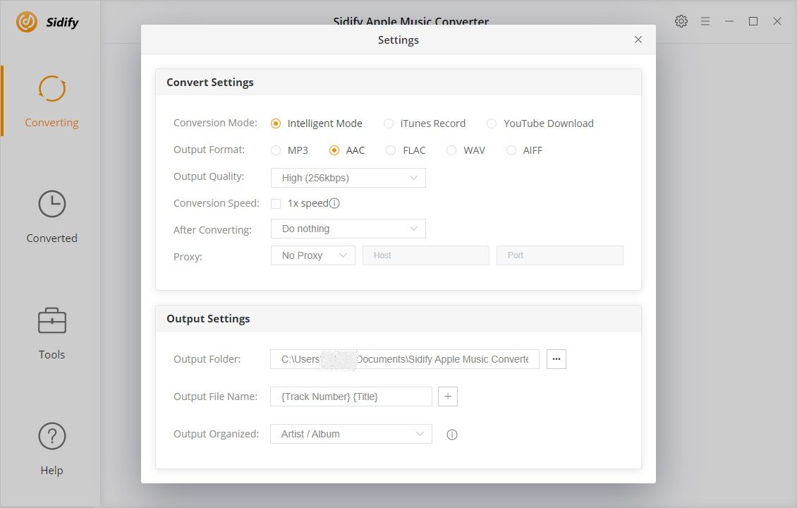Enable 1x speed checkbox
Image resolution: width=797 pixels, height=508 pixels.
276,204
